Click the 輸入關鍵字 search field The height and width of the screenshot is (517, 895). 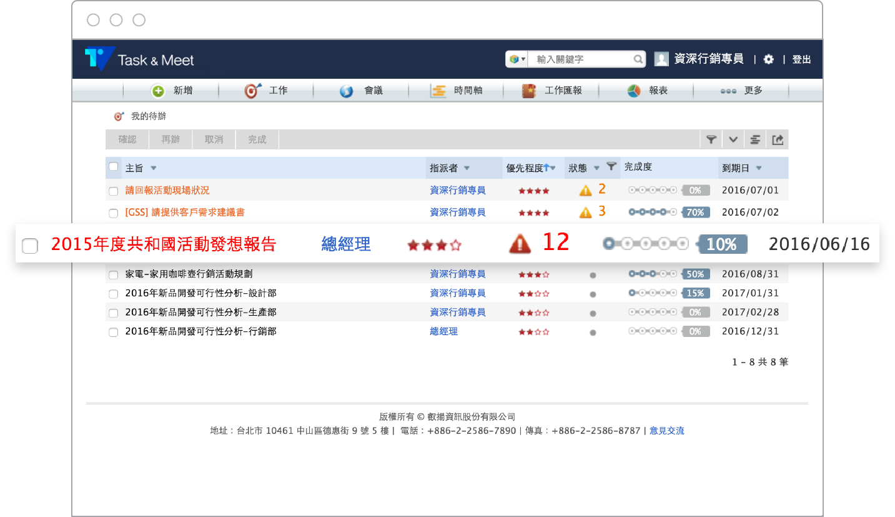[581, 59]
